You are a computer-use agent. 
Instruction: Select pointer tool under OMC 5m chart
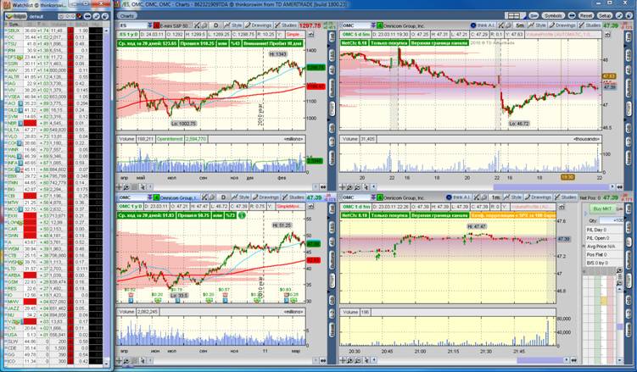[x=366, y=187]
